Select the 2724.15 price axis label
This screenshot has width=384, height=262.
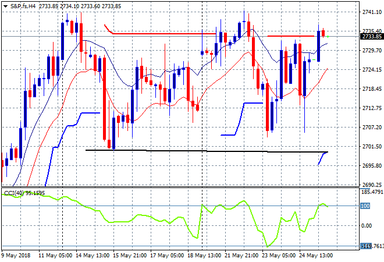pyautogui.click(x=372, y=70)
